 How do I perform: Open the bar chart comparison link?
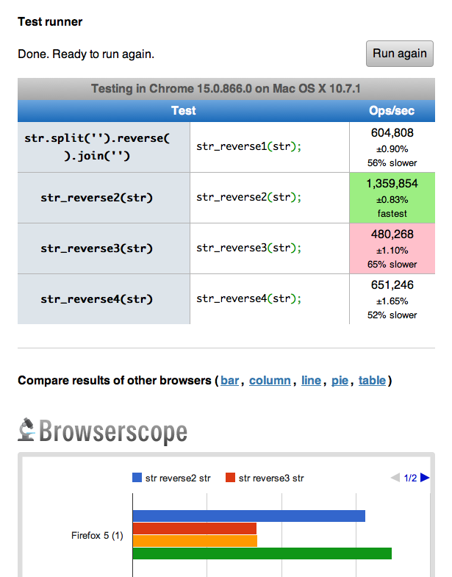click(x=230, y=381)
